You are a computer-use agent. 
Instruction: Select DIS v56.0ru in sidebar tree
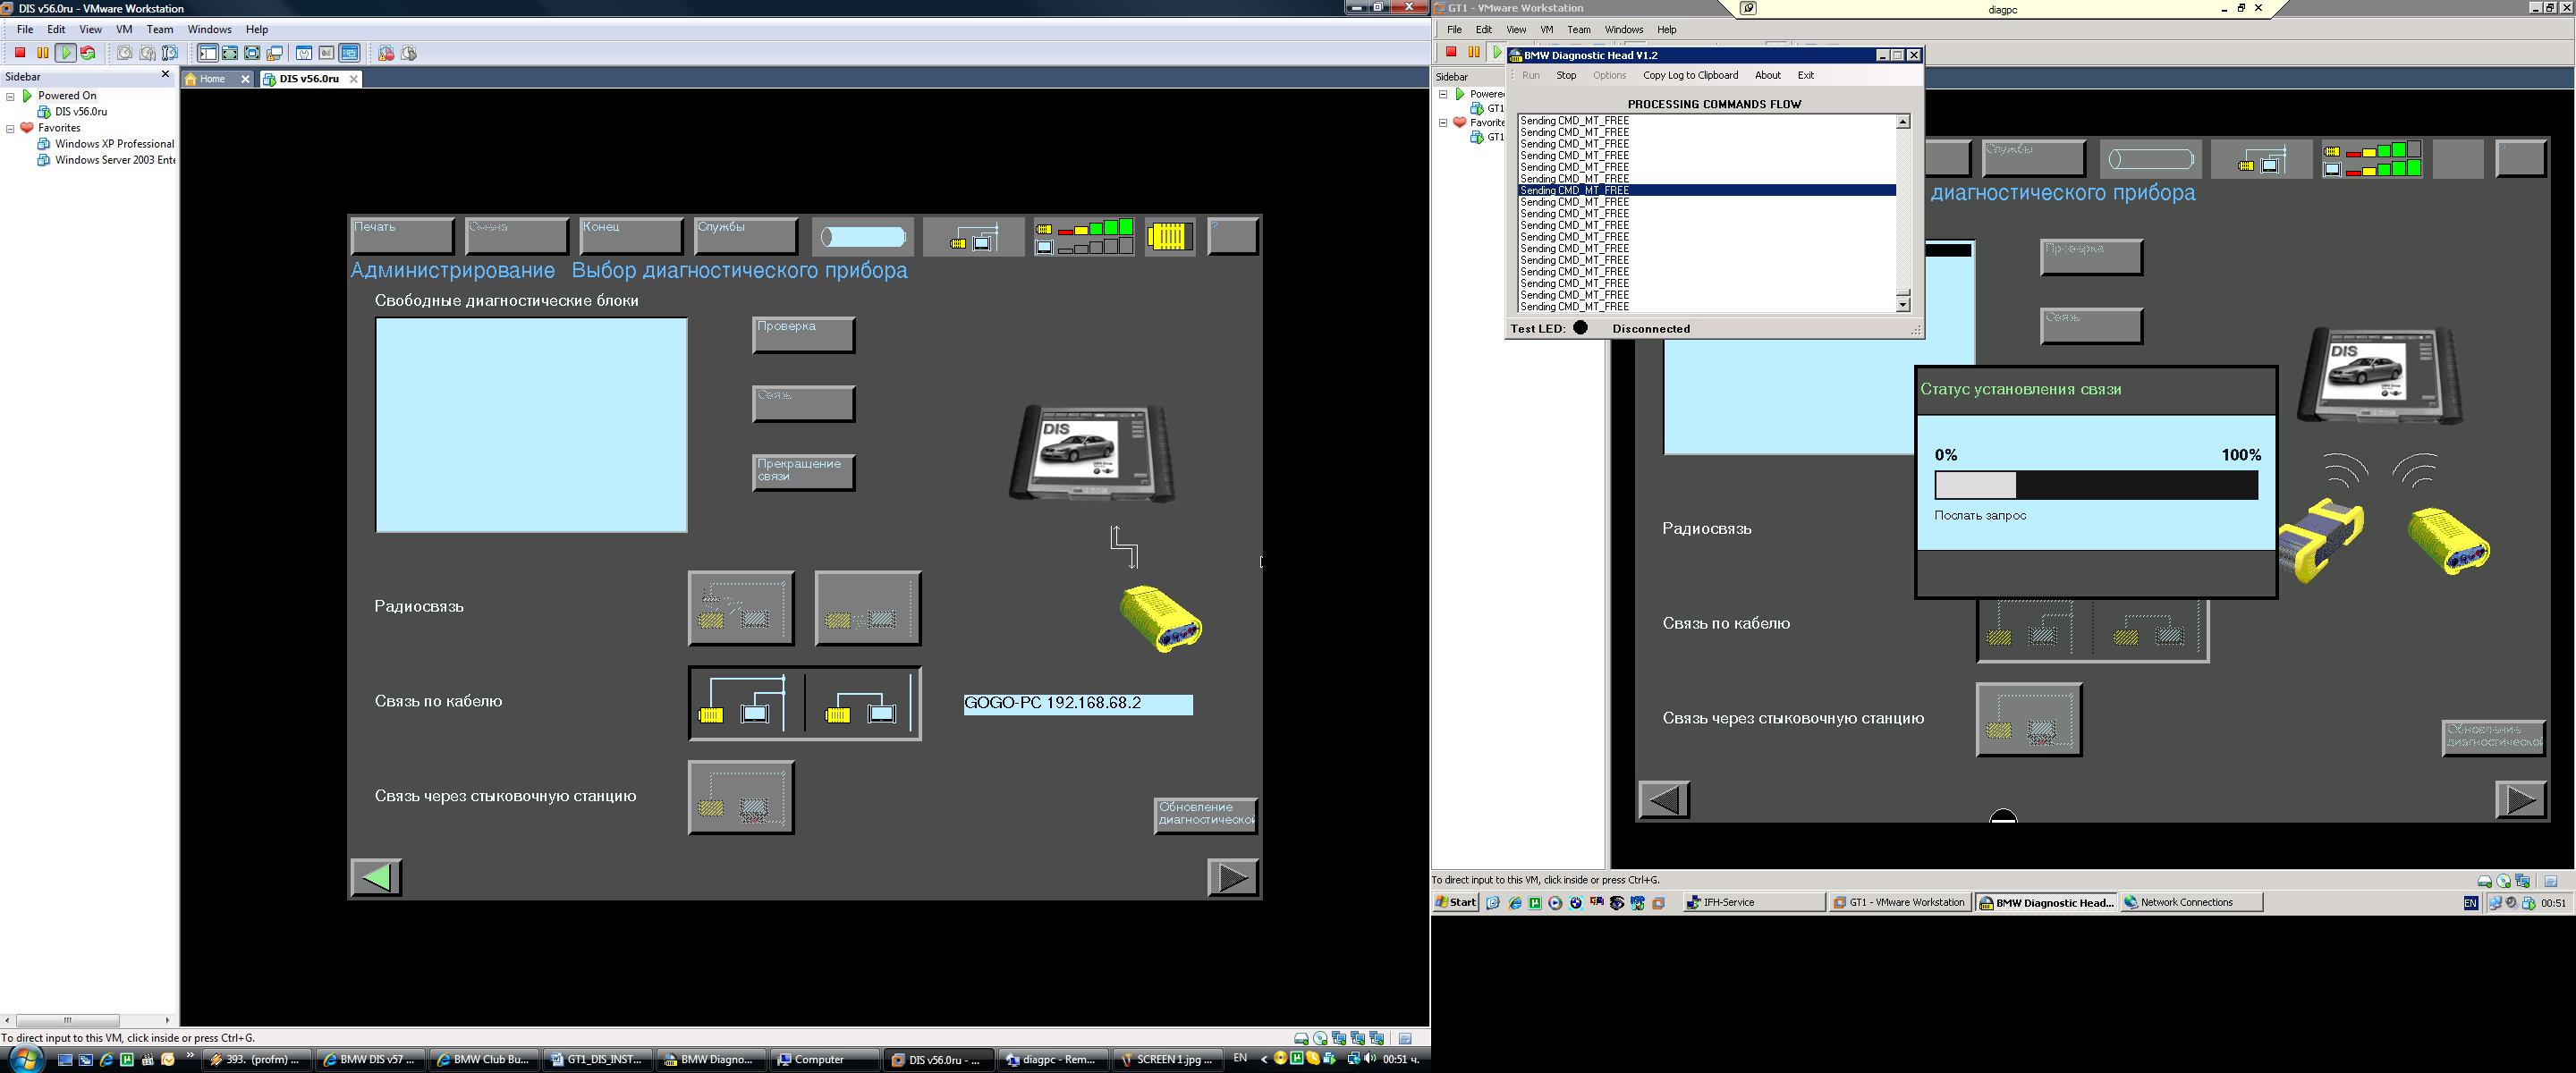[80, 112]
